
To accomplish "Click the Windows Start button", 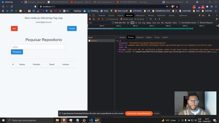I will 3,120.
